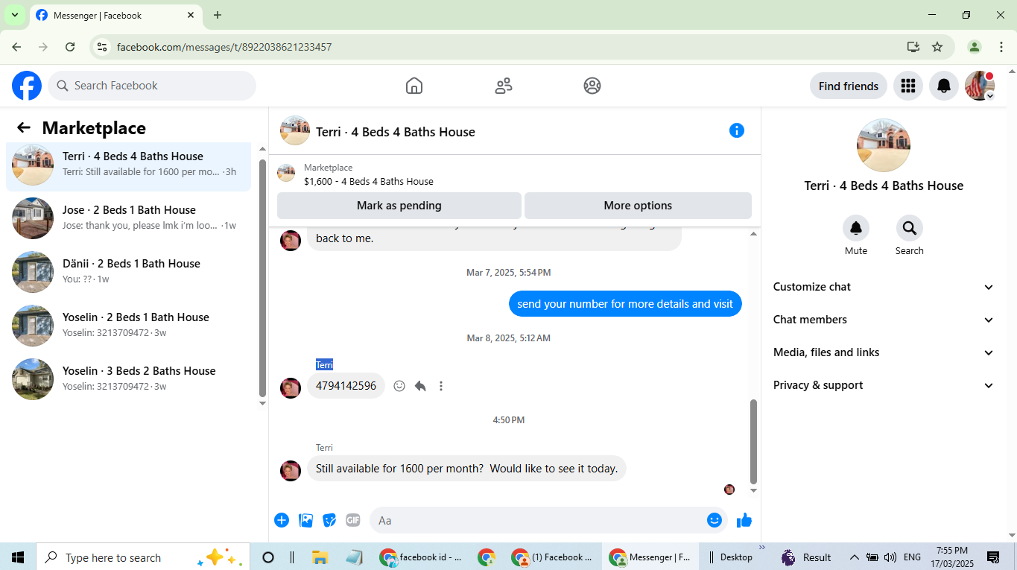Expand Privacy & support section
This screenshot has width=1017, height=570.
tap(884, 385)
